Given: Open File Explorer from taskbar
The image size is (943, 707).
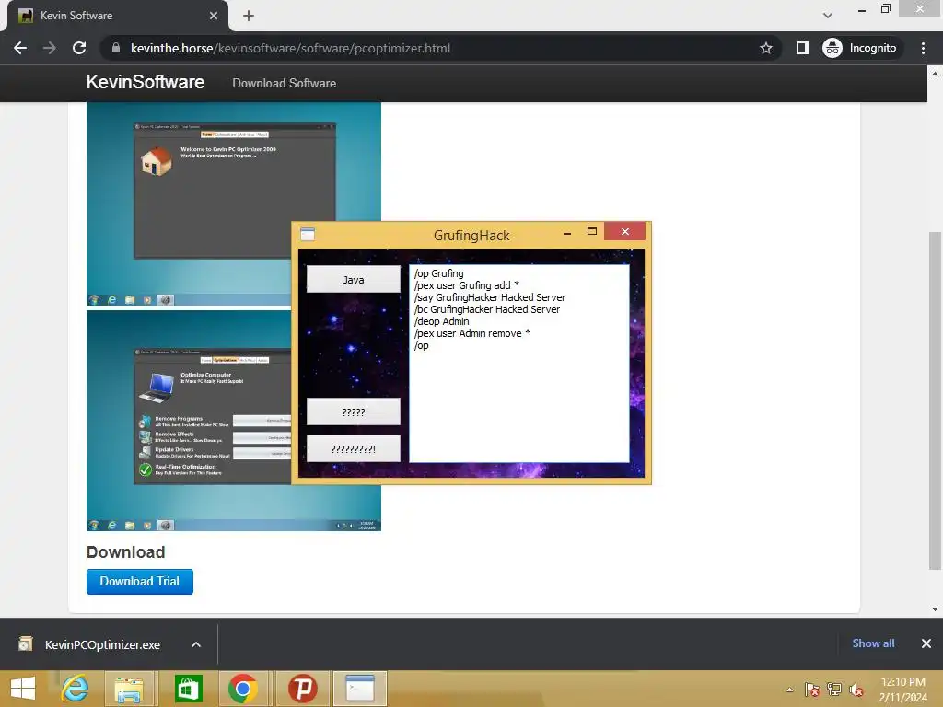Looking at the screenshot, I should [129, 689].
